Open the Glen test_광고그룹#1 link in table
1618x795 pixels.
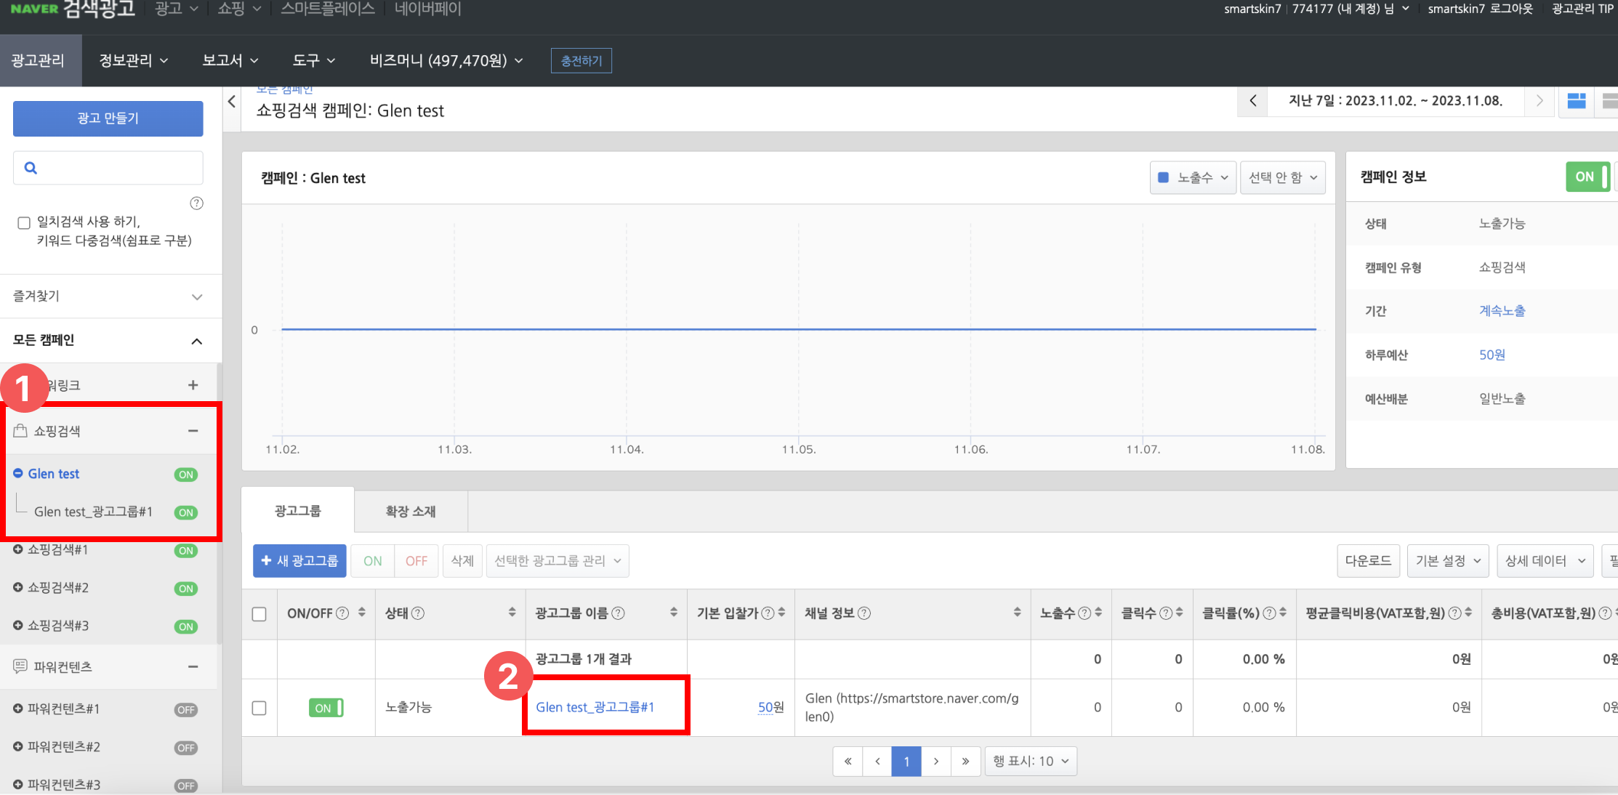596,706
